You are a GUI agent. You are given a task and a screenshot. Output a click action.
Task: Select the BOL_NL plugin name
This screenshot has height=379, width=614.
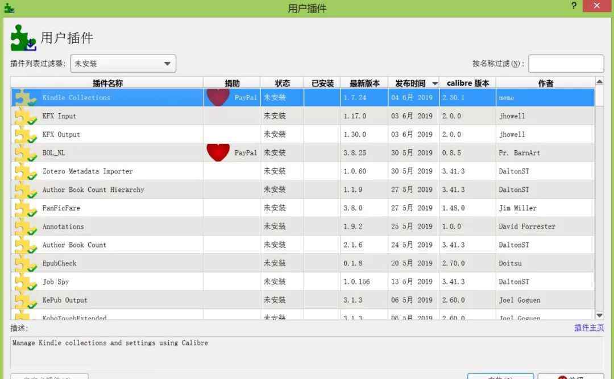click(x=53, y=153)
